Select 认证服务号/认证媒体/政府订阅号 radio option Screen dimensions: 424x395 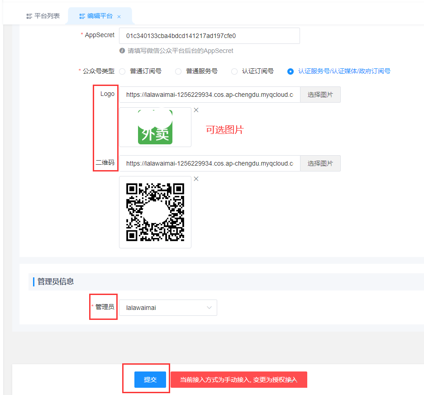click(291, 71)
